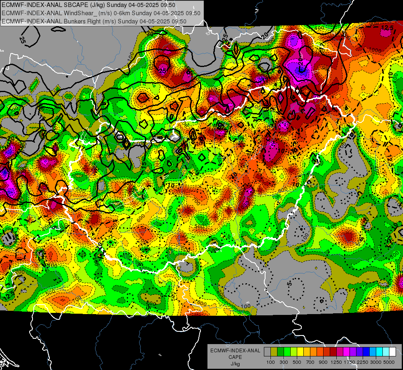Click the 100 tick label on the legend
This screenshot has width=403, height=370.
(x=270, y=362)
